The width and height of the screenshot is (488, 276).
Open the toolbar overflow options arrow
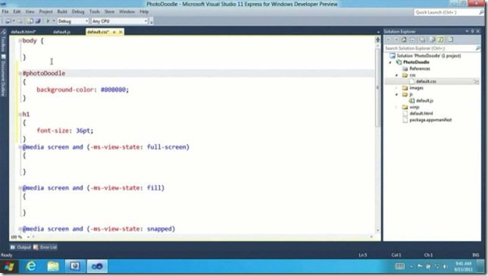click(x=152, y=21)
